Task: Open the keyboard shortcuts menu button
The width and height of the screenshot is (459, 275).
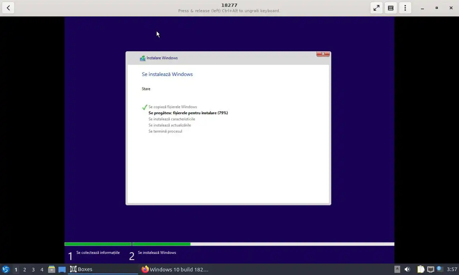Action: pos(391,8)
